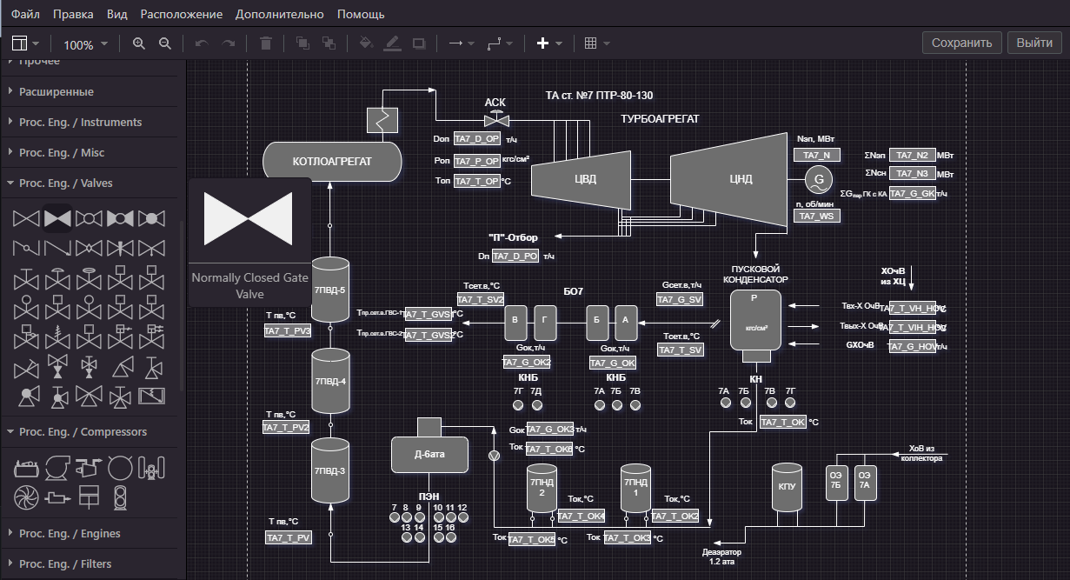Select the highlighted Normally Closed Gate Valve shape
Viewport: 1070px width, 580px height.
pyautogui.click(x=57, y=217)
